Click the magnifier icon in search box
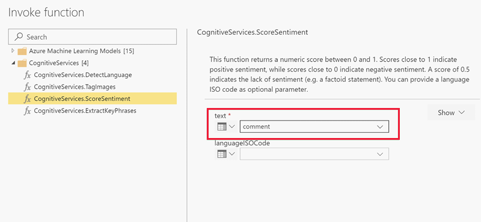The width and height of the screenshot is (481, 222). coord(19,37)
